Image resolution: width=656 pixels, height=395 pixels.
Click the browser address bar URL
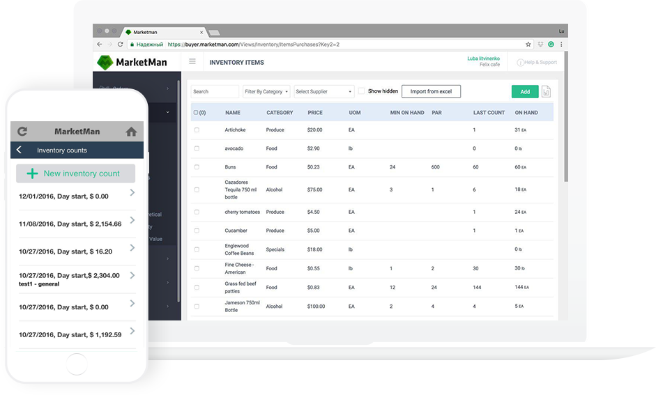pyautogui.click(x=254, y=45)
